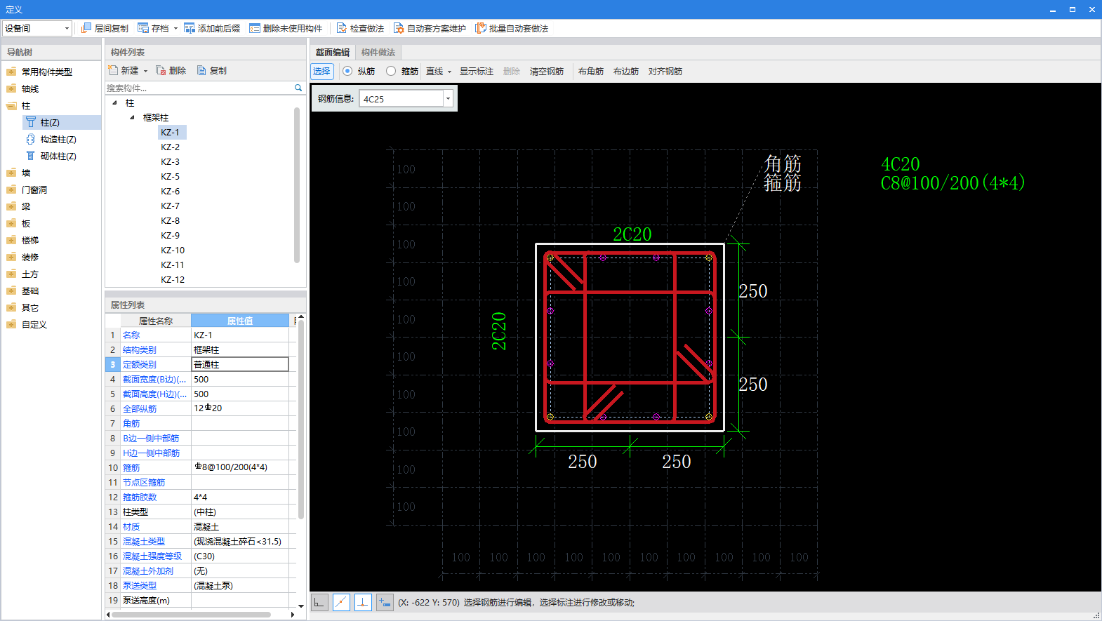Viewport: 1102px width, 621px height.
Task: Select 柱(Z) in navigation tree
Action: pyautogui.click(x=50, y=122)
